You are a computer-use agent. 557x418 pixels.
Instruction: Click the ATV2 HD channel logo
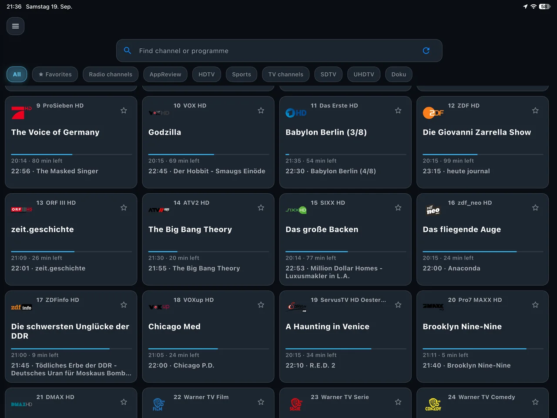159,210
